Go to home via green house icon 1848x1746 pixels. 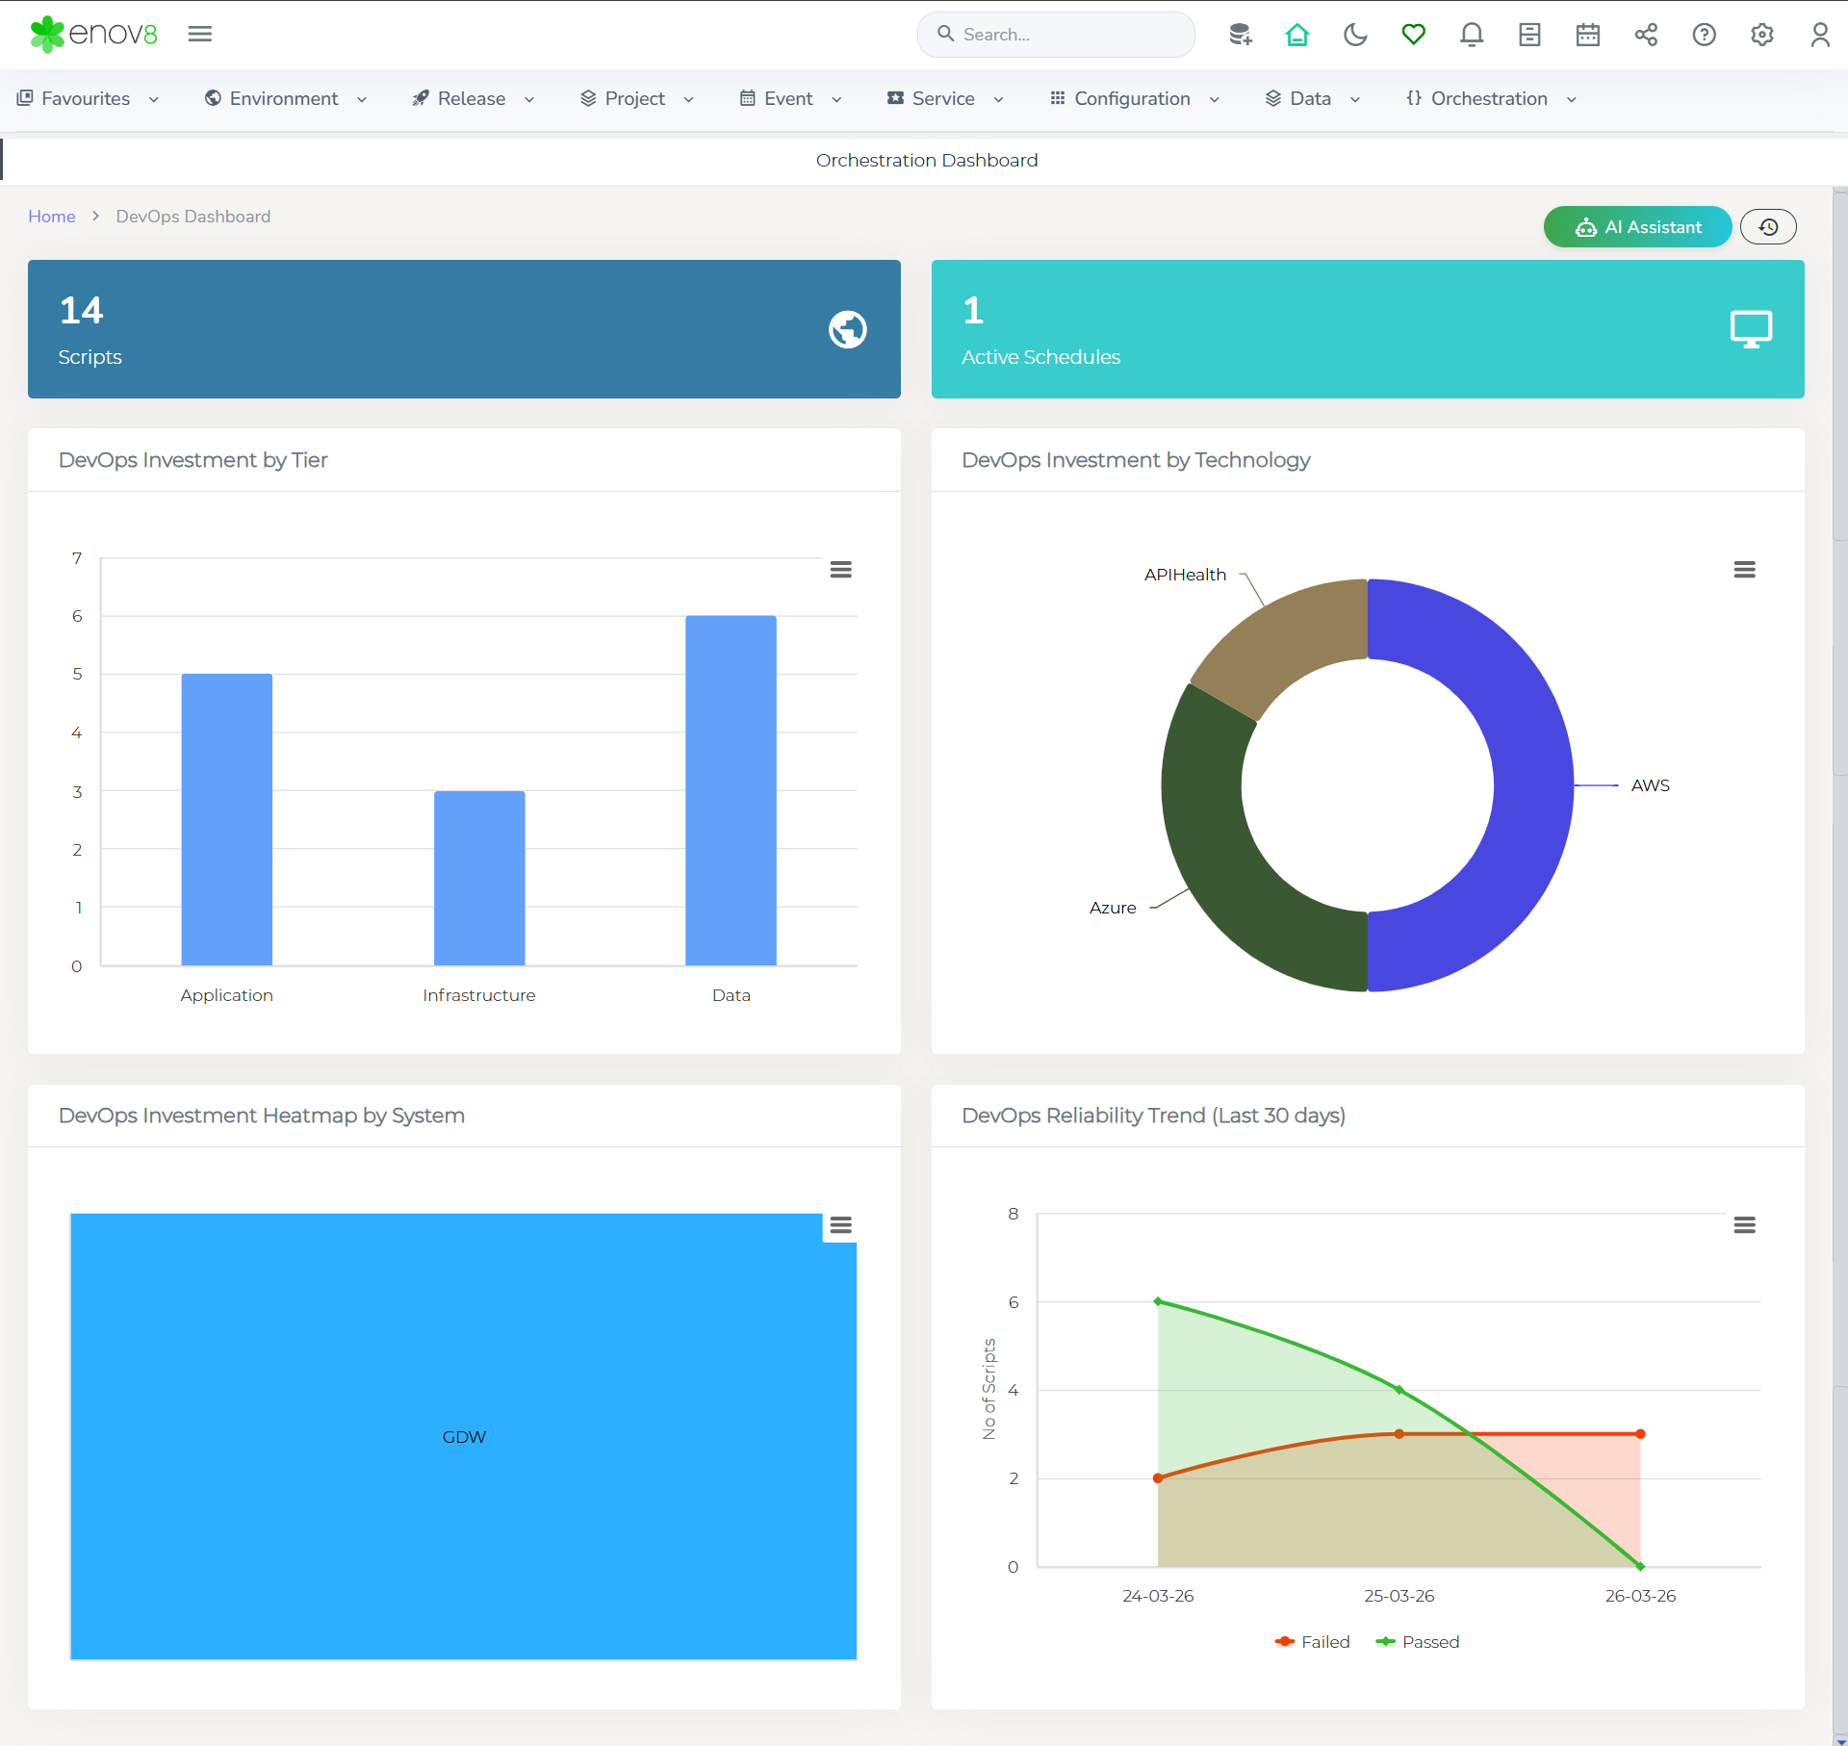click(1297, 35)
